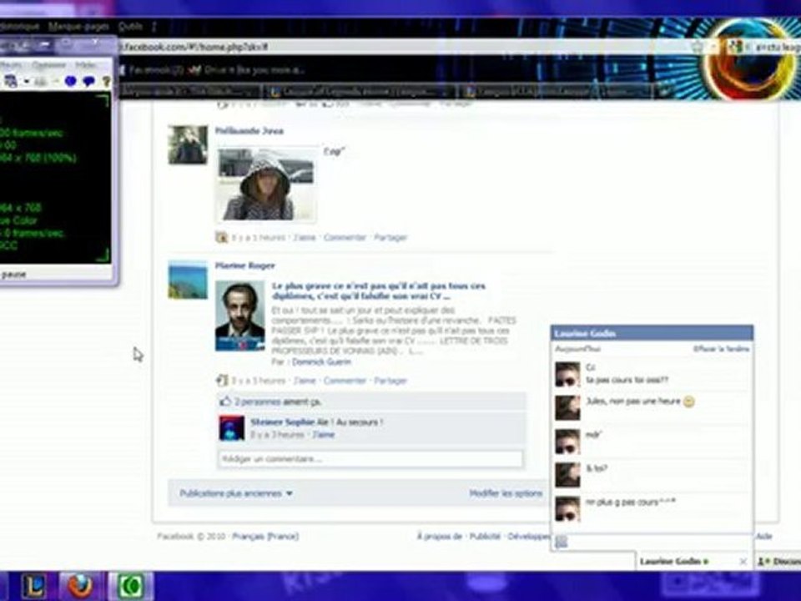Open the article title 'Le plus grave ce n'est pas...'

coord(379,290)
